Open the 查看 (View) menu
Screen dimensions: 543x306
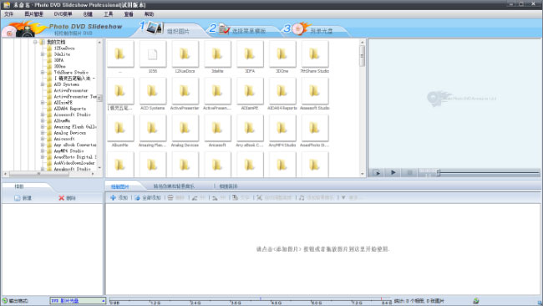tap(129, 14)
